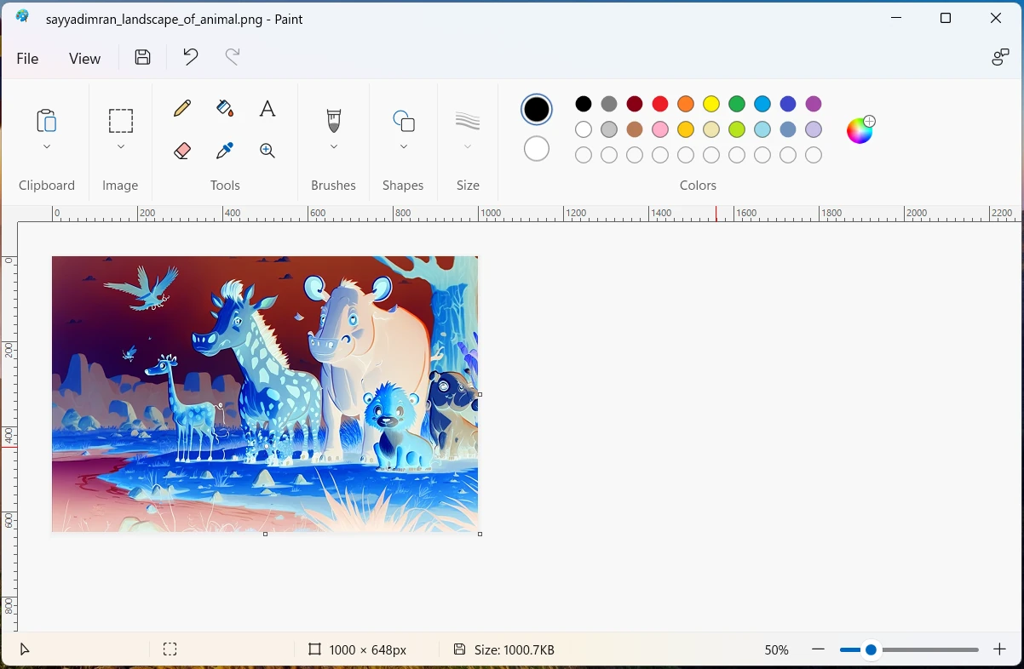Open the Image menu options
The image size is (1024, 669).
120,146
